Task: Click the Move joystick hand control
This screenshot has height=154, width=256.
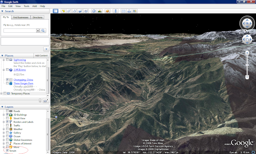Action: pos(247,39)
